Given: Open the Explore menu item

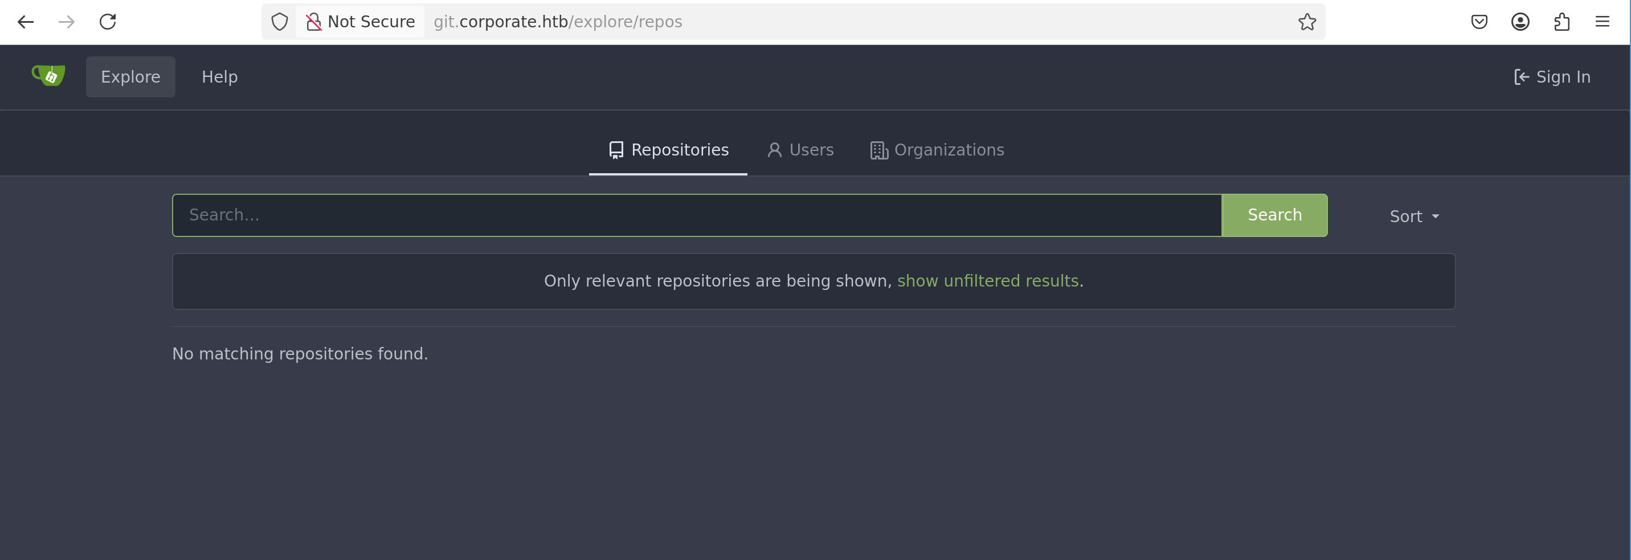Looking at the screenshot, I should pyautogui.click(x=130, y=77).
